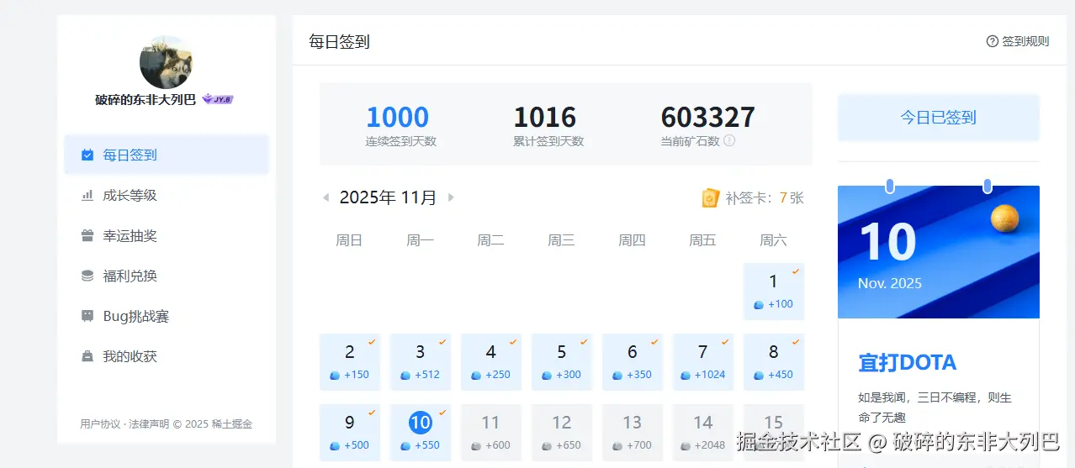
Task: Open the 福利兑换 sidebar menu item
Action: point(167,276)
